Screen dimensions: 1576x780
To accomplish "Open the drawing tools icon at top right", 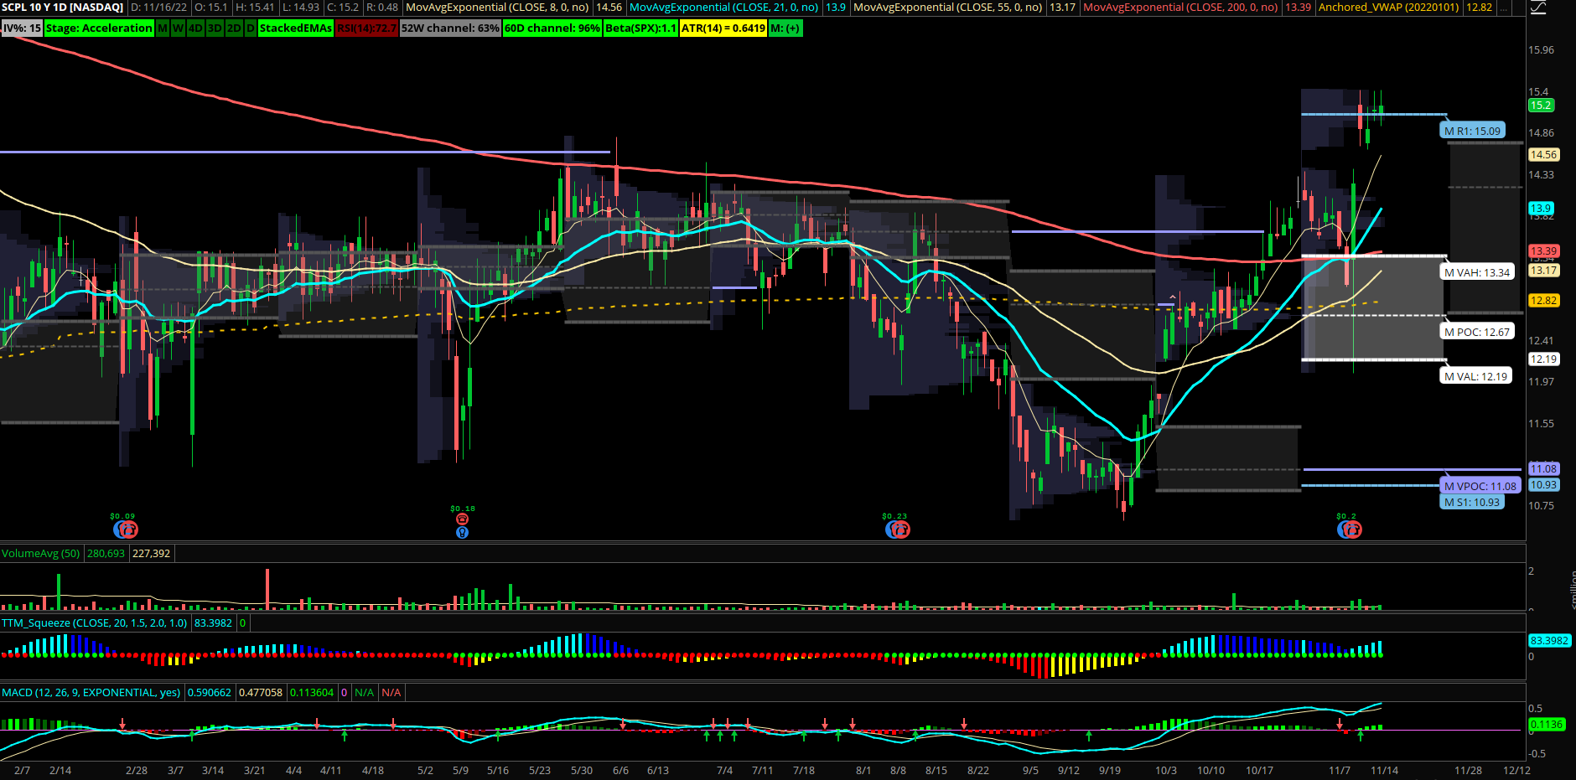I will click(x=1538, y=8).
